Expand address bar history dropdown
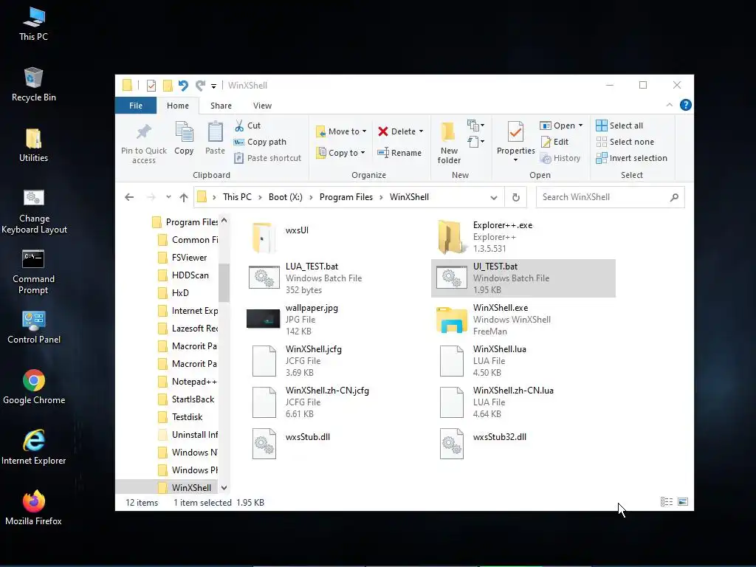This screenshot has width=756, height=567. tap(494, 198)
